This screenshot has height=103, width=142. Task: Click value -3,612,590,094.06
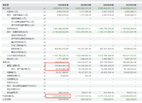[106, 55]
